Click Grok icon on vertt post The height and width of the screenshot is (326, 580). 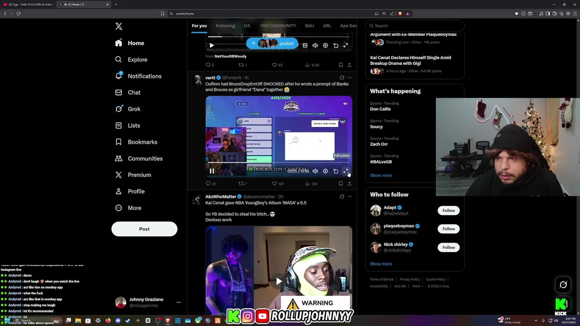coord(342,78)
